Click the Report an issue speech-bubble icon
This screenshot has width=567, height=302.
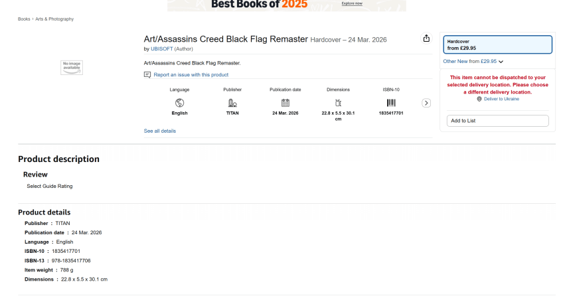point(147,75)
